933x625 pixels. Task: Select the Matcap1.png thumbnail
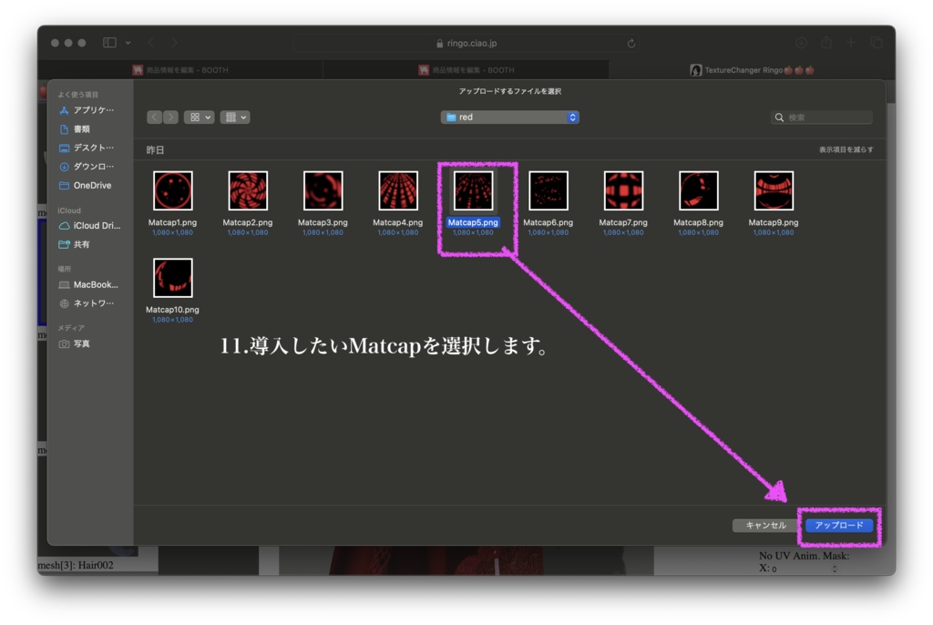click(x=172, y=190)
